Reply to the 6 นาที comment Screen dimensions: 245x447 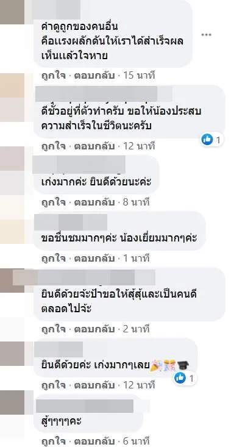94,442
